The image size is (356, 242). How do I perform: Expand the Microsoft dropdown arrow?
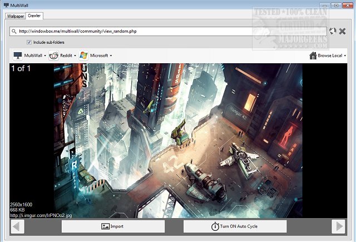click(x=111, y=56)
